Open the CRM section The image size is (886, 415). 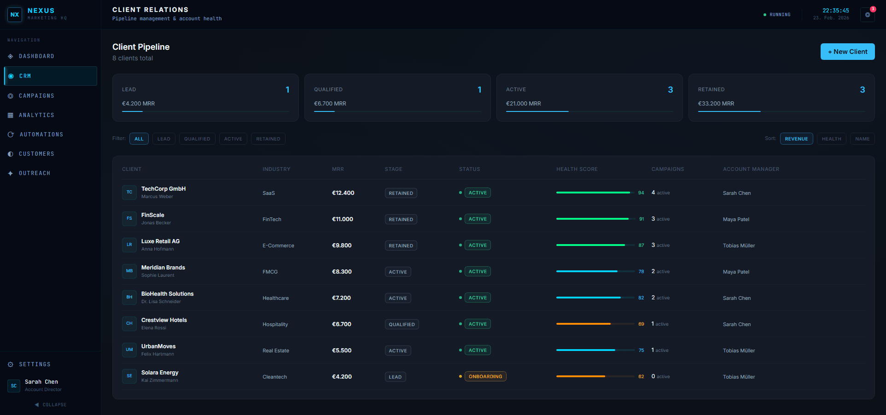tap(25, 76)
